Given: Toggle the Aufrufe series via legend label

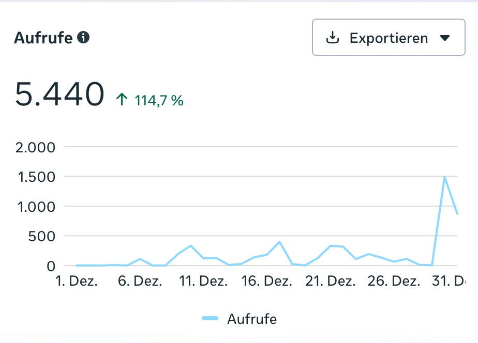Looking at the screenshot, I should (252, 319).
